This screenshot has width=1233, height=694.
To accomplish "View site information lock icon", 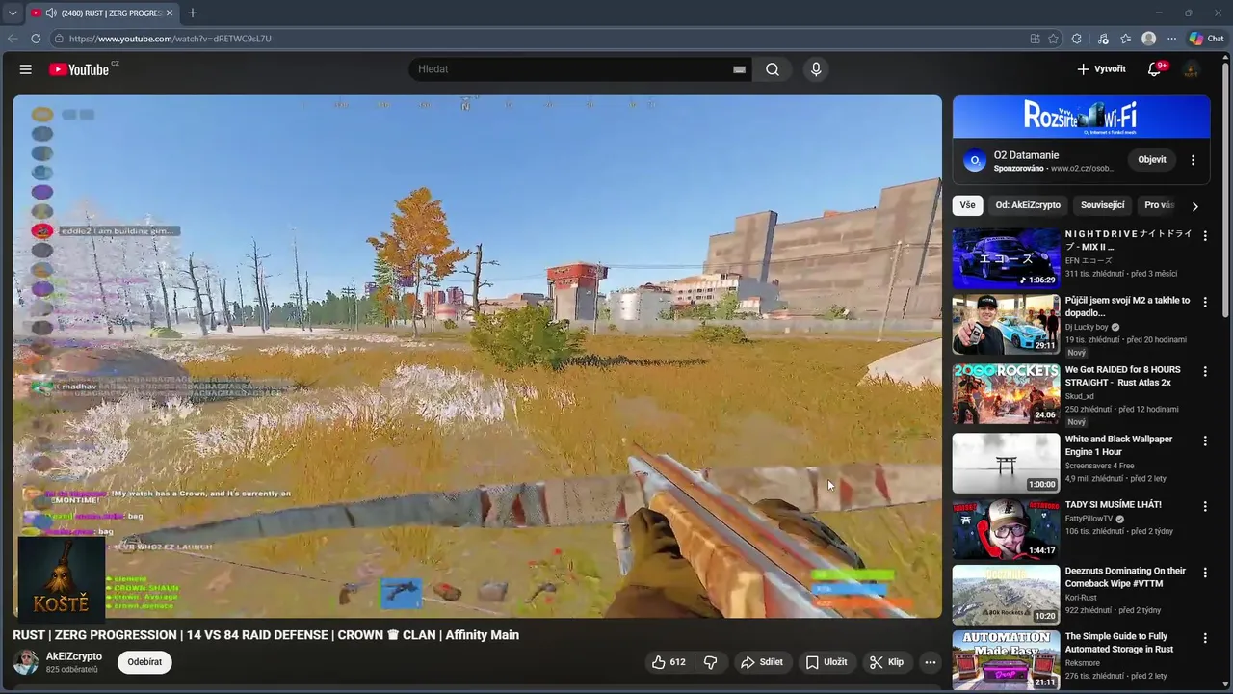I will (x=59, y=39).
